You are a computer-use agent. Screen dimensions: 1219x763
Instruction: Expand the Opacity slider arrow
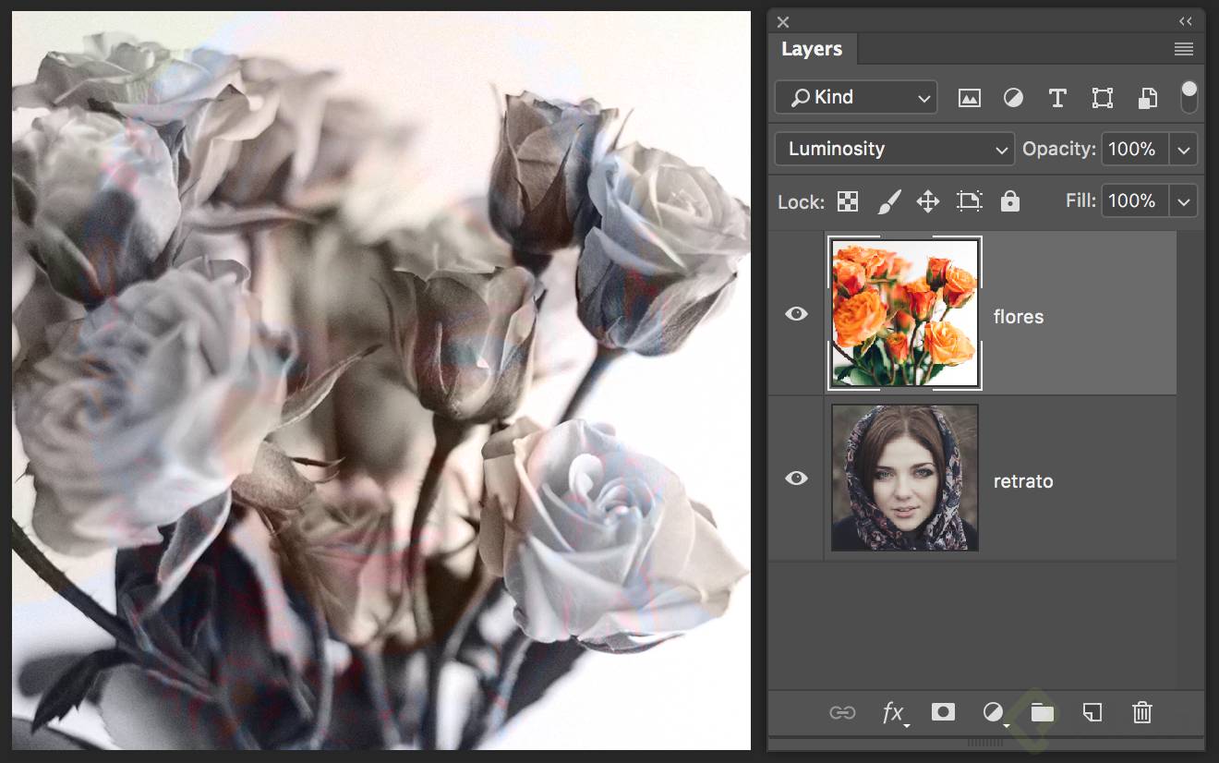1184,149
